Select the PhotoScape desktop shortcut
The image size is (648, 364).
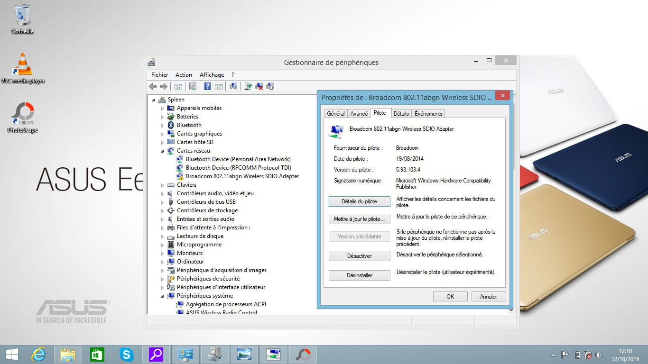coord(23,118)
